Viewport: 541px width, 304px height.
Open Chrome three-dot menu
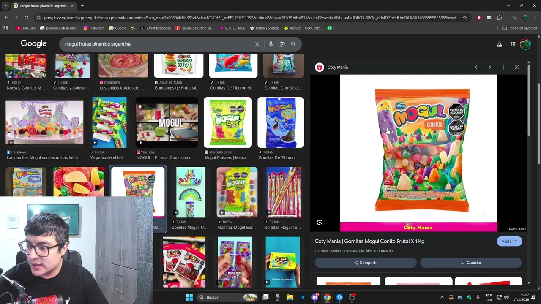coord(535,18)
